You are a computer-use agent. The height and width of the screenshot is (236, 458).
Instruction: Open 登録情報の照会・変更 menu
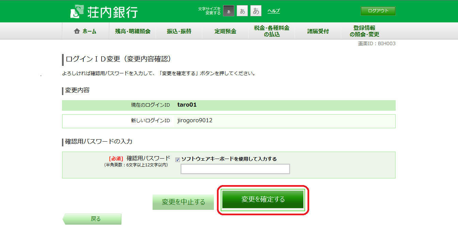tap(364, 31)
